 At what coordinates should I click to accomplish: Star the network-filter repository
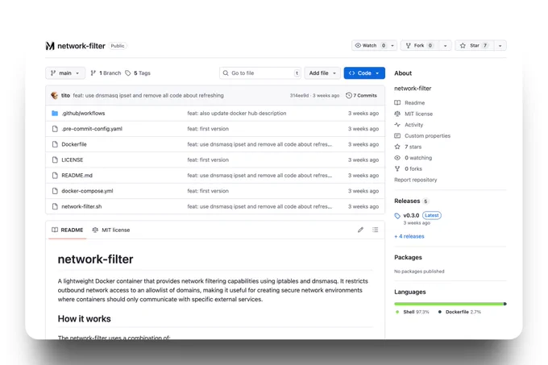[x=475, y=45]
